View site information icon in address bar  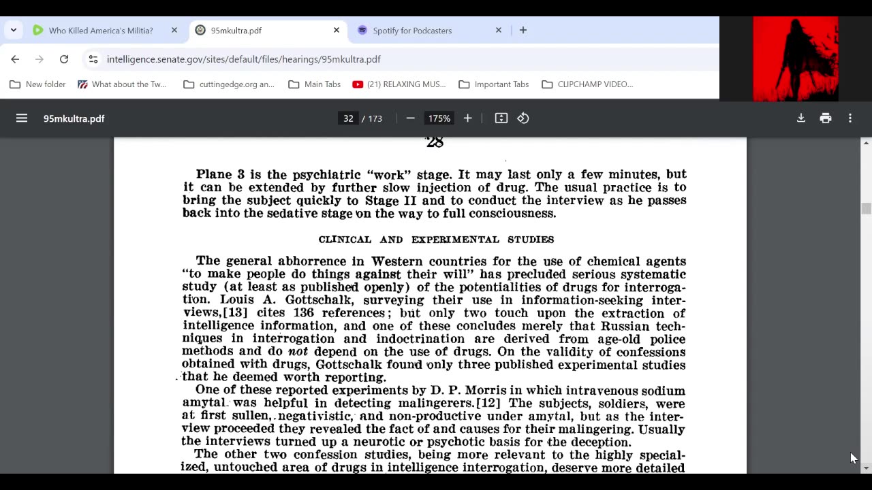pyautogui.click(x=93, y=59)
